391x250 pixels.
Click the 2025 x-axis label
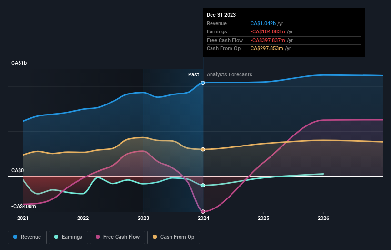(263, 218)
